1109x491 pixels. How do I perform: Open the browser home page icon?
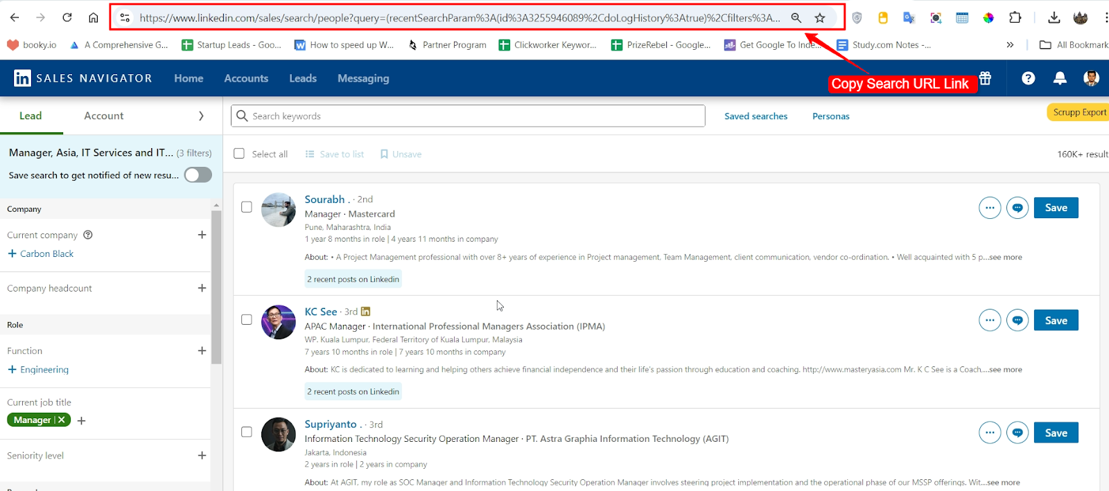point(94,18)
